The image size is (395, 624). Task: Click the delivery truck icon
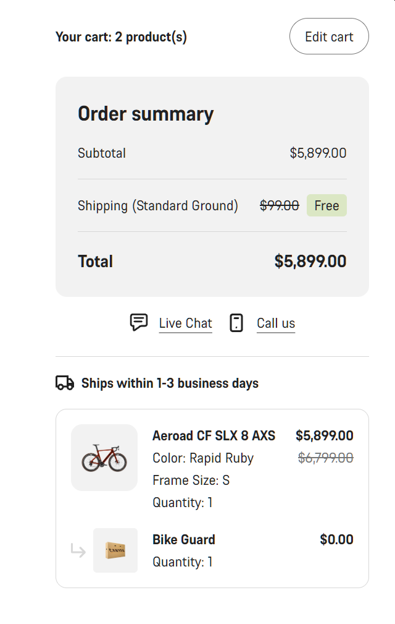point(65,383)
